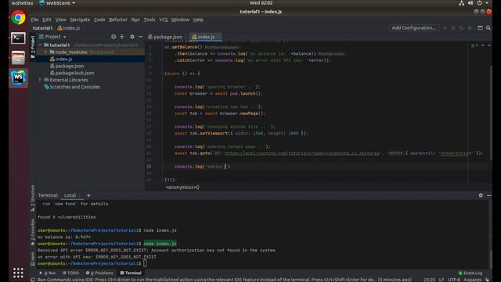Click the locate/select opened file icon
Viewport: 501px width, 282px height.
click(114, 37)
